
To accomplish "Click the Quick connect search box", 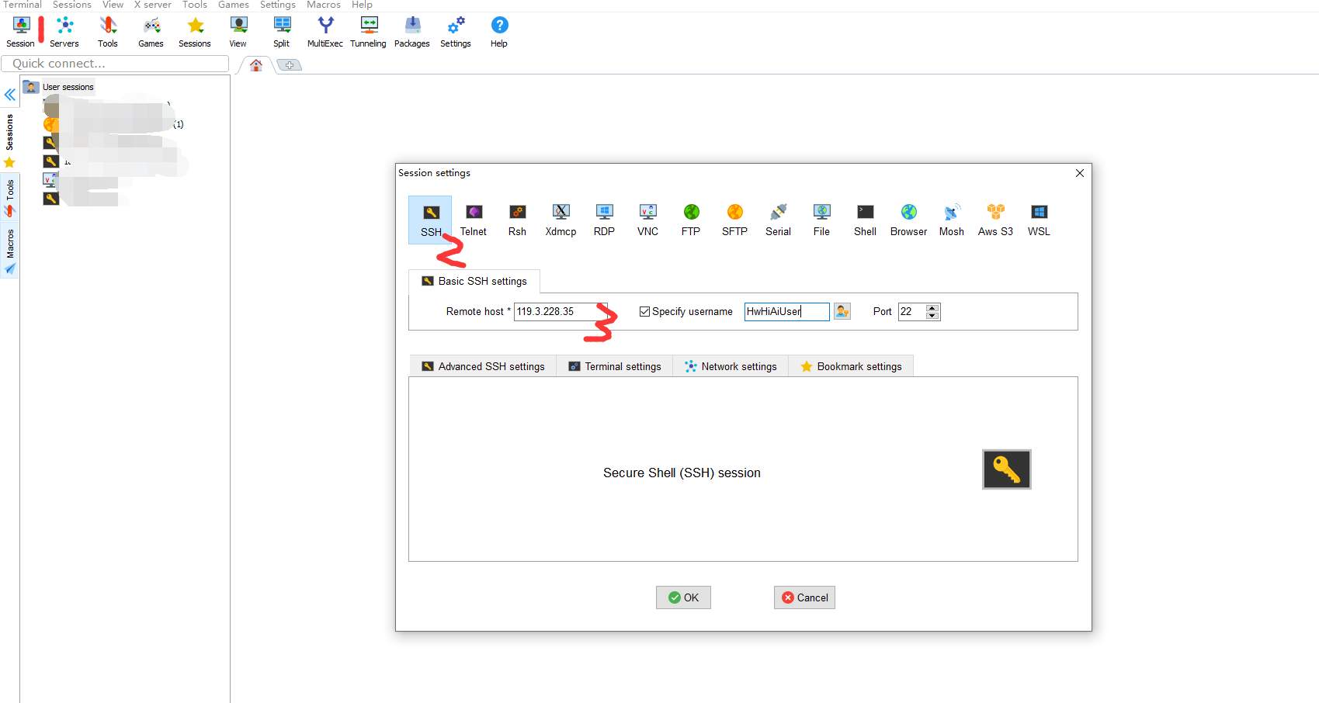I will click(x=115, y=64).
